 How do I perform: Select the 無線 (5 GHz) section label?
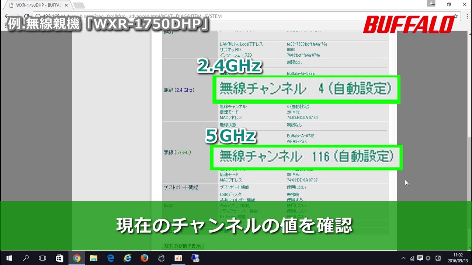177,152
